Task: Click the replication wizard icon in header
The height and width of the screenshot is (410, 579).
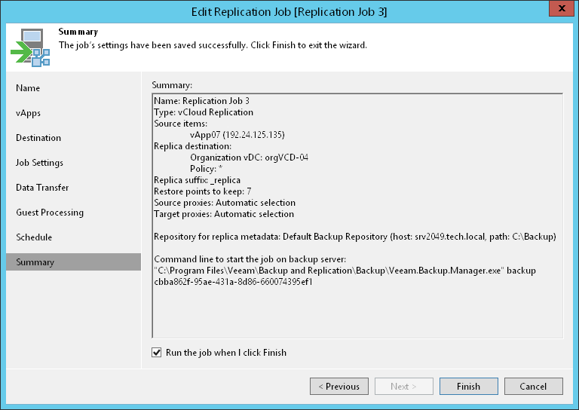Action: (x=30, y=47)
